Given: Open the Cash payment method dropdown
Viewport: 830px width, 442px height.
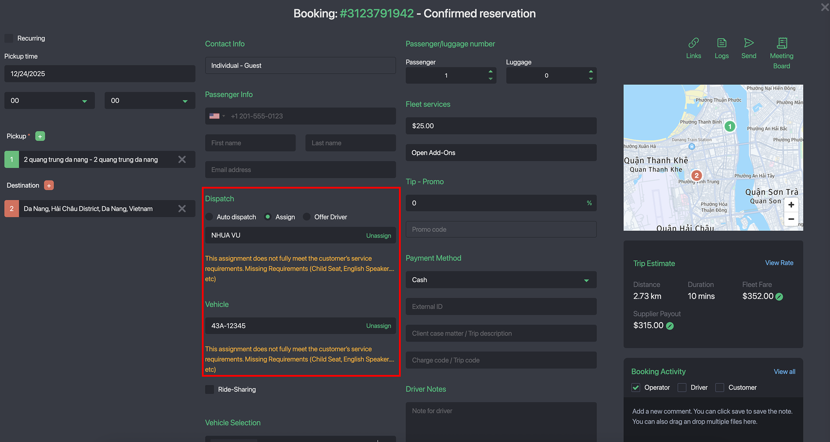Looking at the screenshot, I should click(x=501, y=280).
